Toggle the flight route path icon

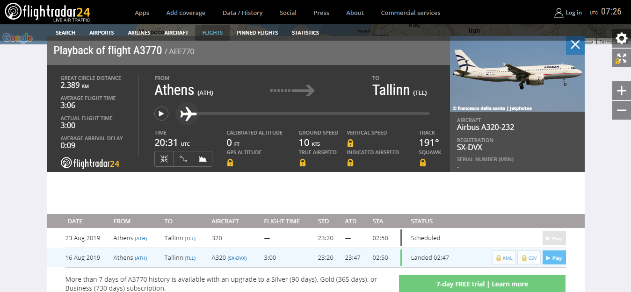pyautogui.click(x=183, y=159)
